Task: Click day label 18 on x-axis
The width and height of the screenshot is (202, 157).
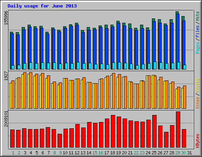Action: (x=112, y=153)
